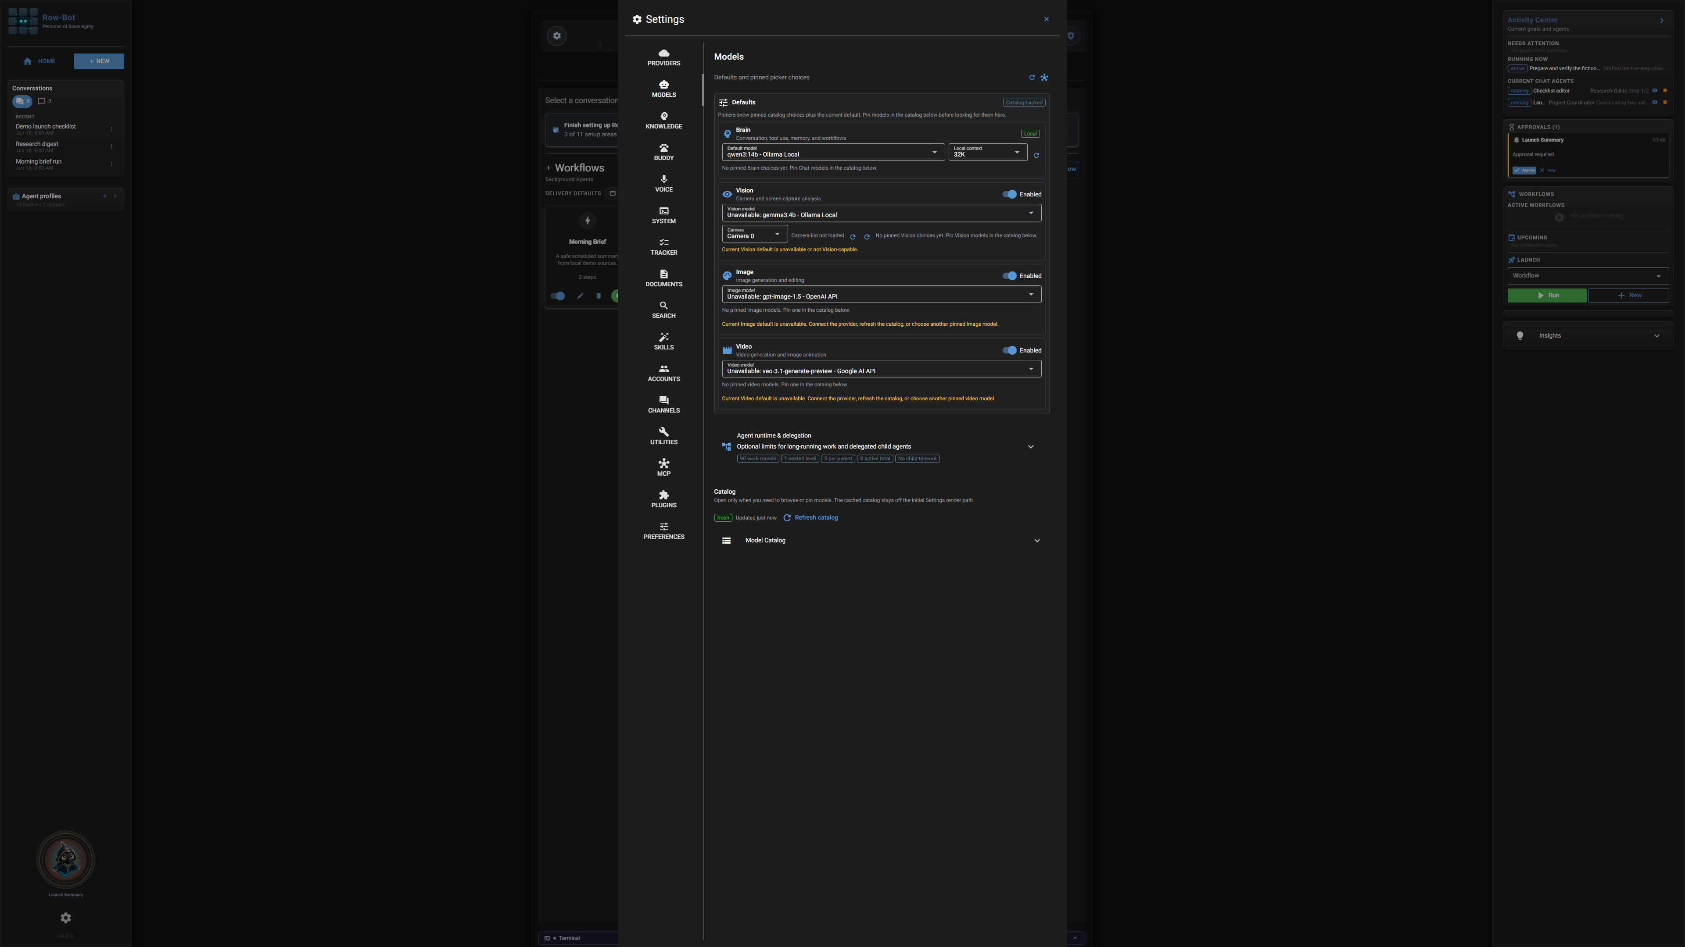Open the Accounts people icon
This screenshot has width=1685, height=947.
663,369
